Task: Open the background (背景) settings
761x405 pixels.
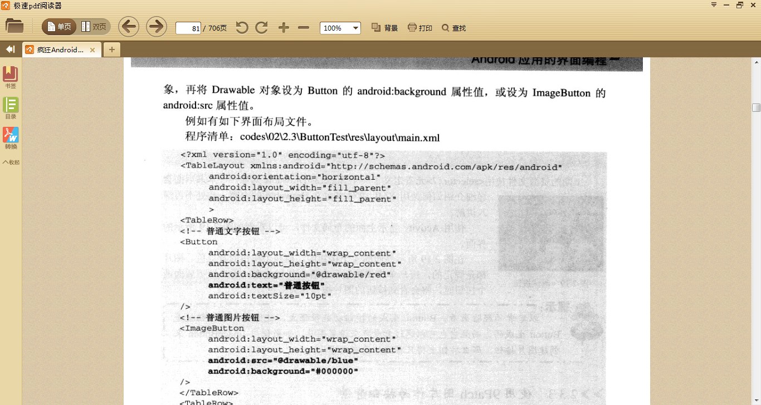Action: pos(384,28)
